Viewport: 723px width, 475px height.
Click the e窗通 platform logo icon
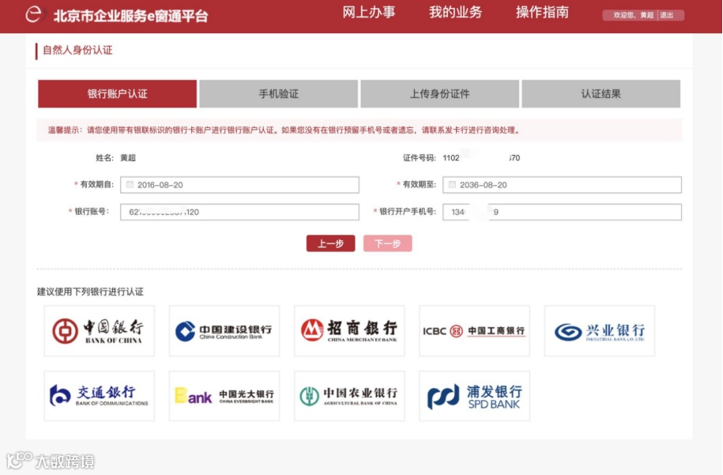pos(36,14)
